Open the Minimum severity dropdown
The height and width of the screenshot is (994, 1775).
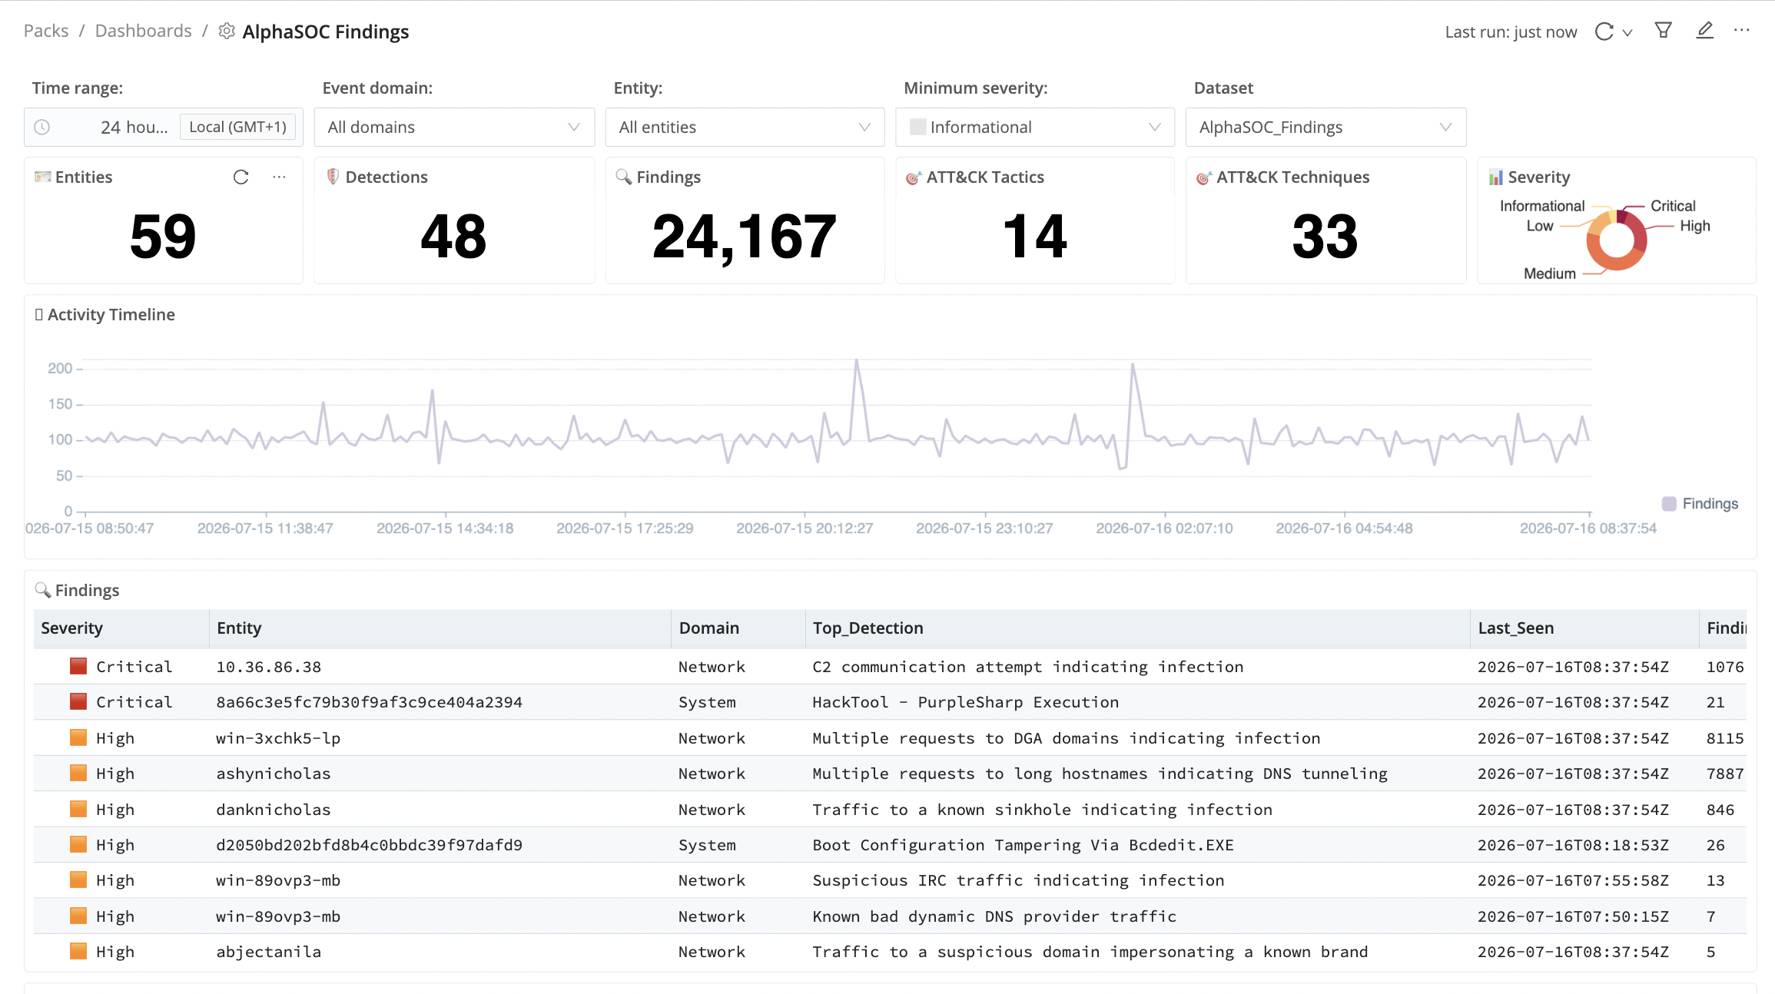[x=1034, y=127]
